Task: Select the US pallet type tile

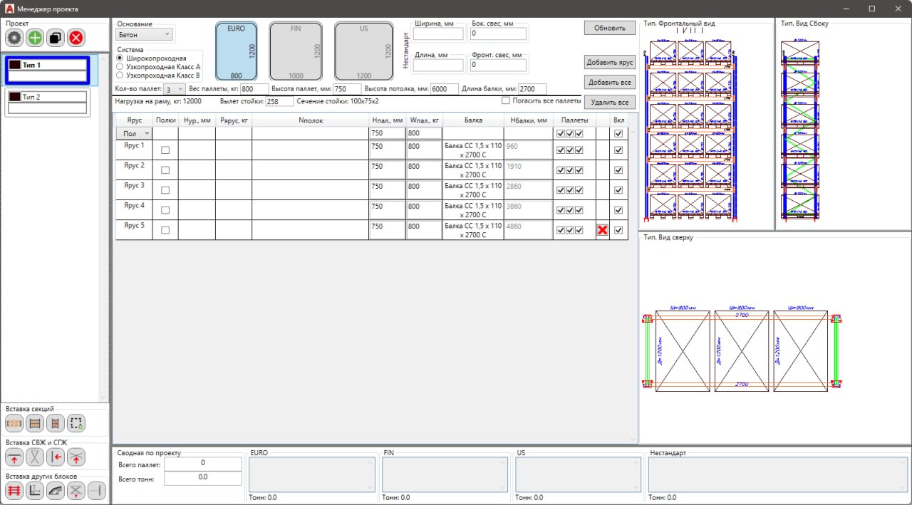Action: pos(363,51)
